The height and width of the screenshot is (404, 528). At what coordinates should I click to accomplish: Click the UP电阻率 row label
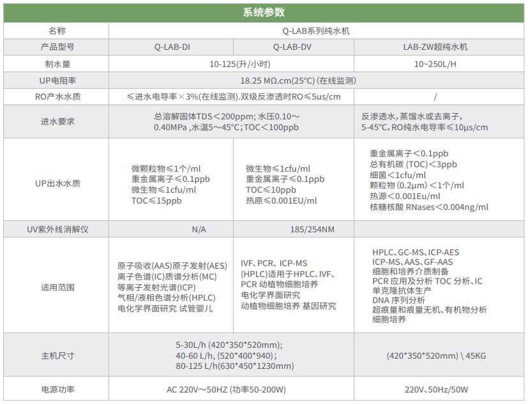(x=57, y=80)
